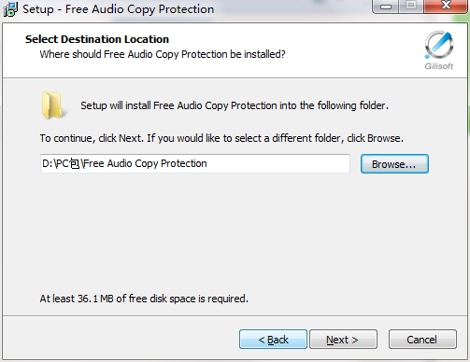Click the 'At least 36.1 MB' disk space notice
This screenshot has width=470, height=362.
(144, 299)
